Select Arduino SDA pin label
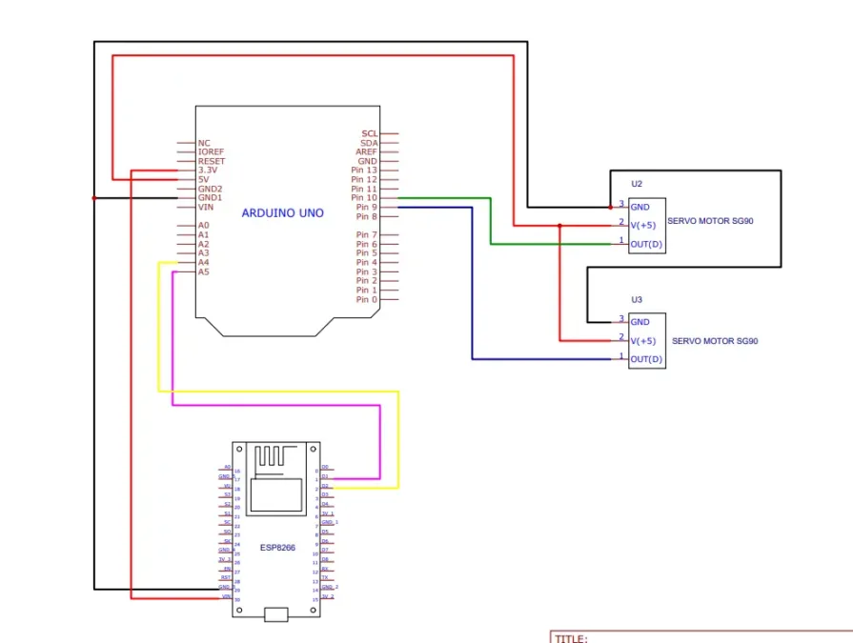 (x=369, y=143)
